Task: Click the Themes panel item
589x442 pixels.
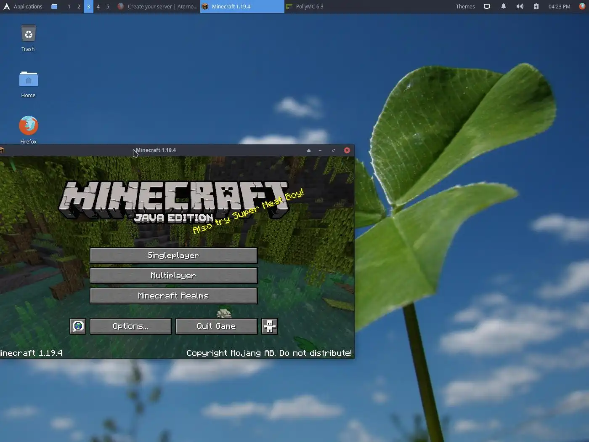Action: click(465, 6)
